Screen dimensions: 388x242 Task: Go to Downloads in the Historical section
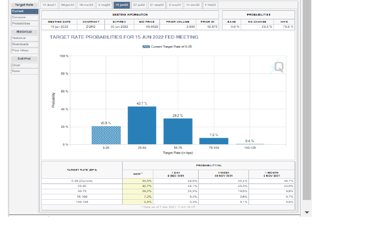tap(20, 44)
